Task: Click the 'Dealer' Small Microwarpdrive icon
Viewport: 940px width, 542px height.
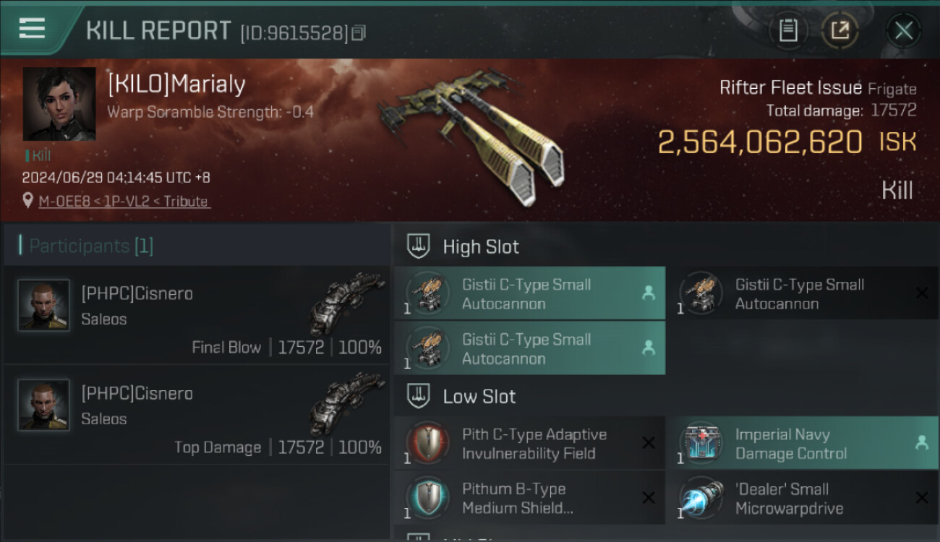Action: tap(701, 498)
